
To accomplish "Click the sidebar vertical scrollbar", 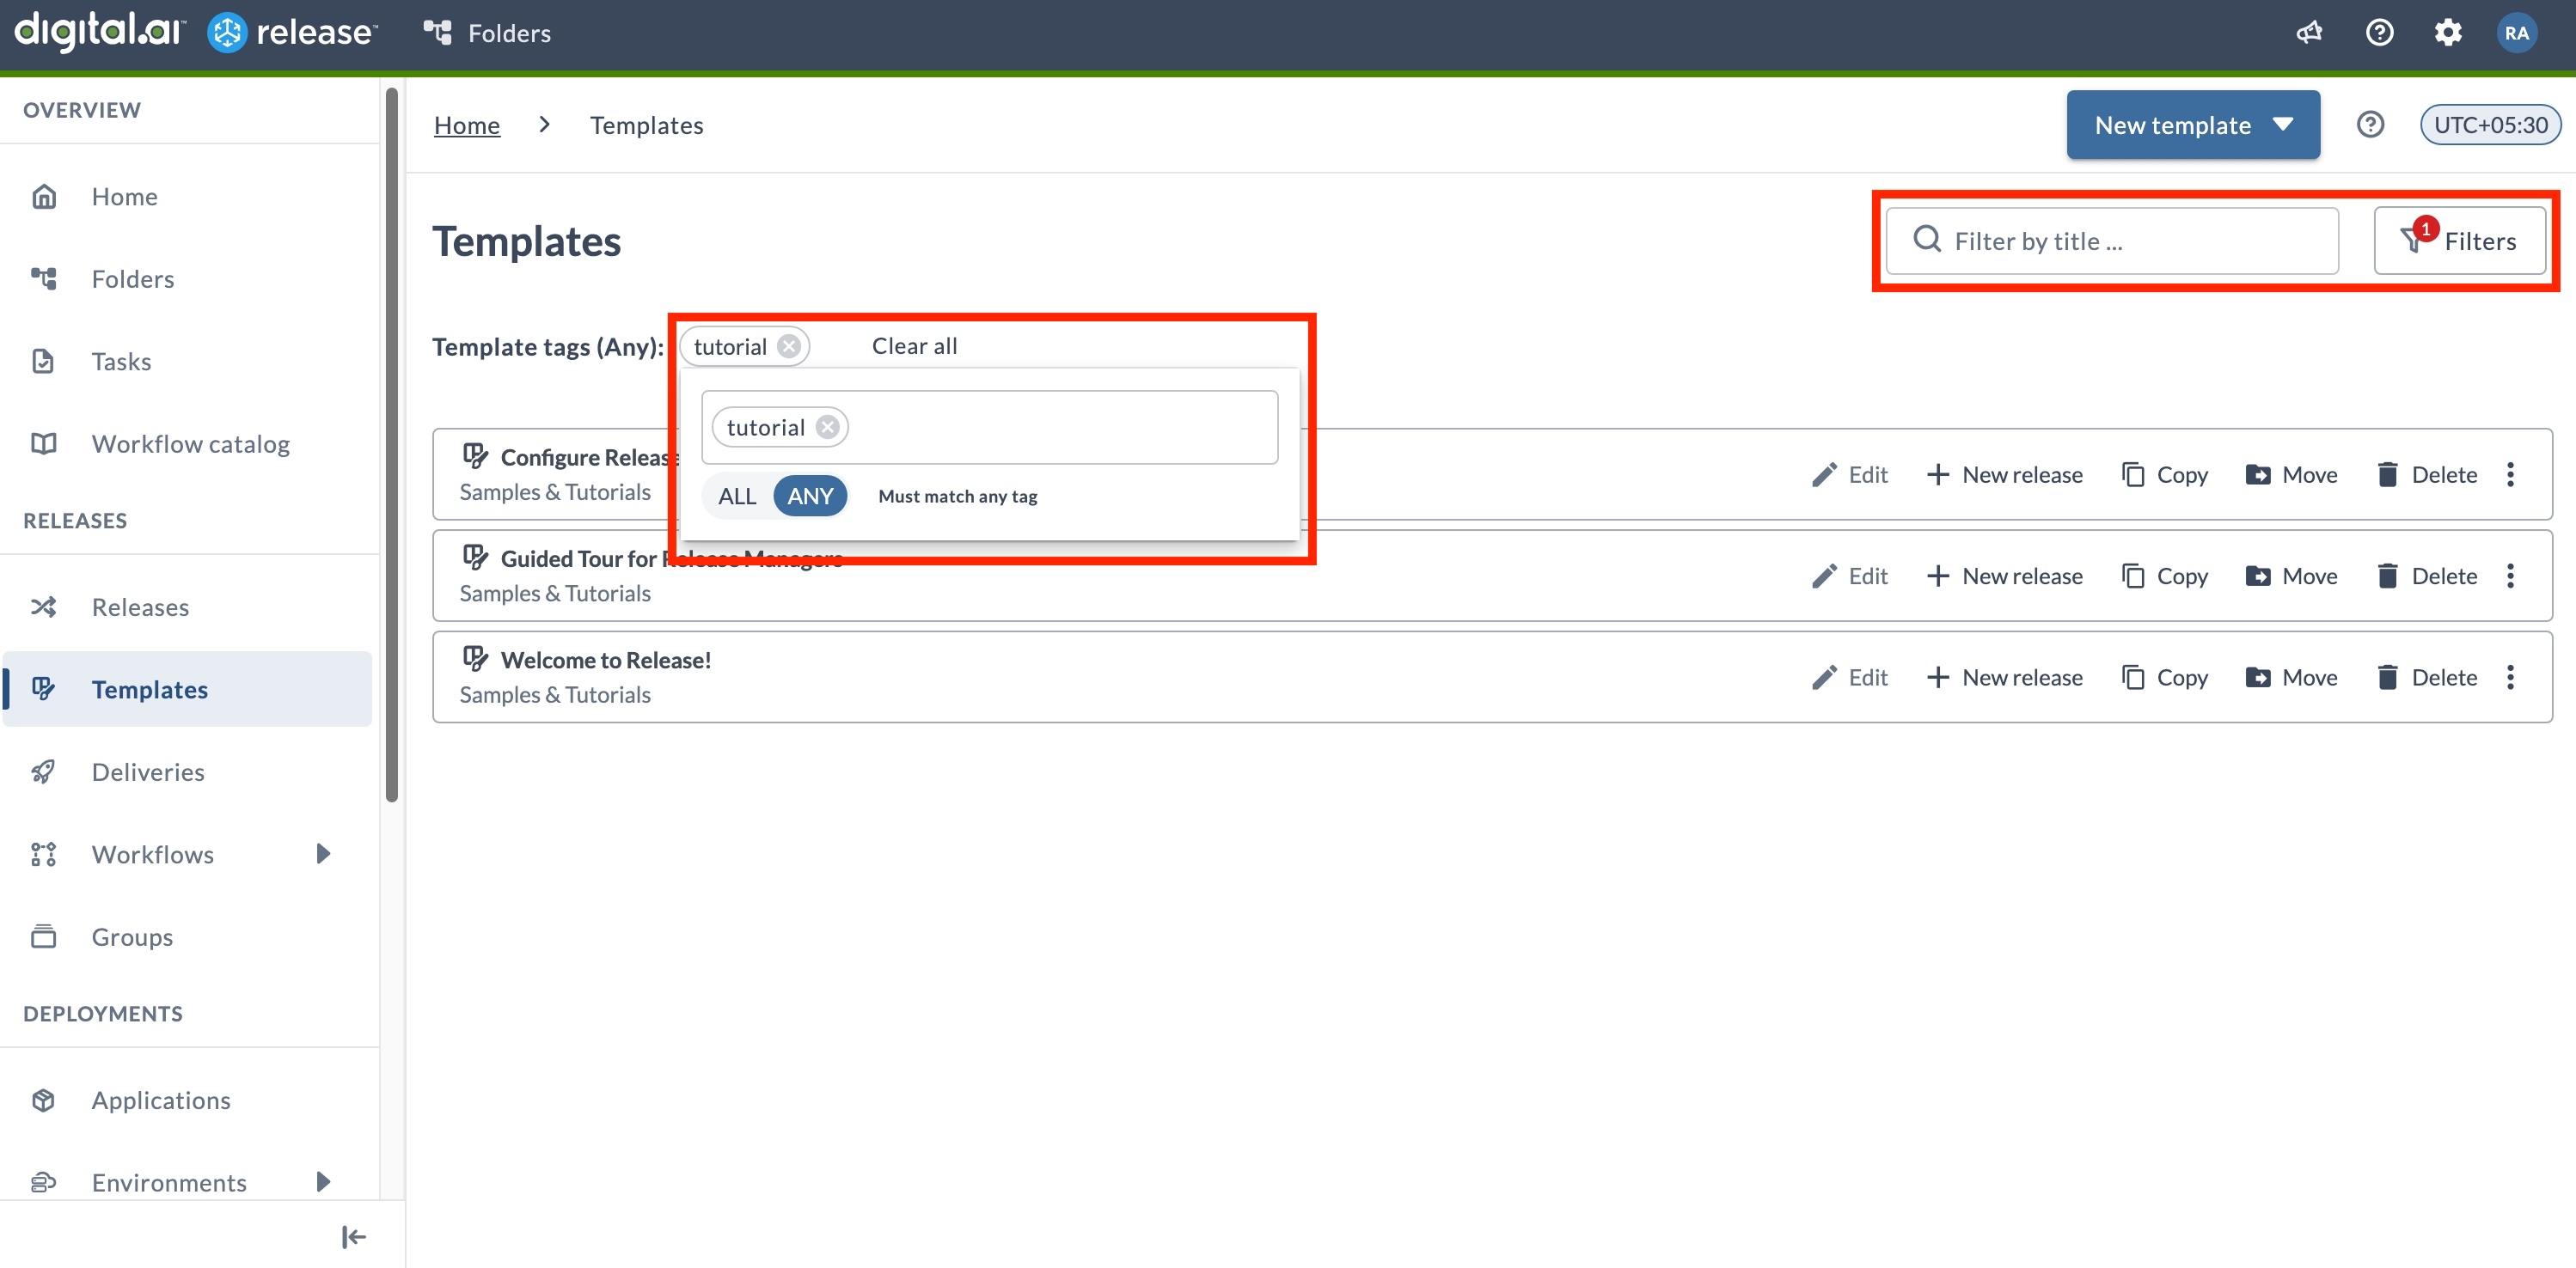I will coord(392,445).
